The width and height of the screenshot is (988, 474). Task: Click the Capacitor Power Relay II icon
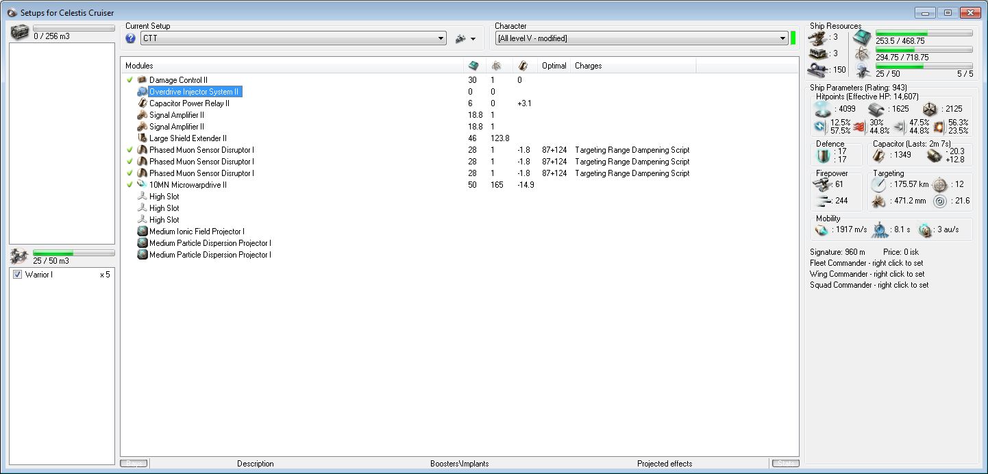click(143, 103)
